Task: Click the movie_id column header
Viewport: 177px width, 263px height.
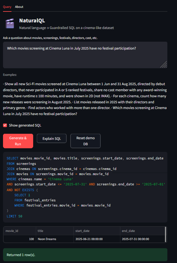Action: pos(20,231)
